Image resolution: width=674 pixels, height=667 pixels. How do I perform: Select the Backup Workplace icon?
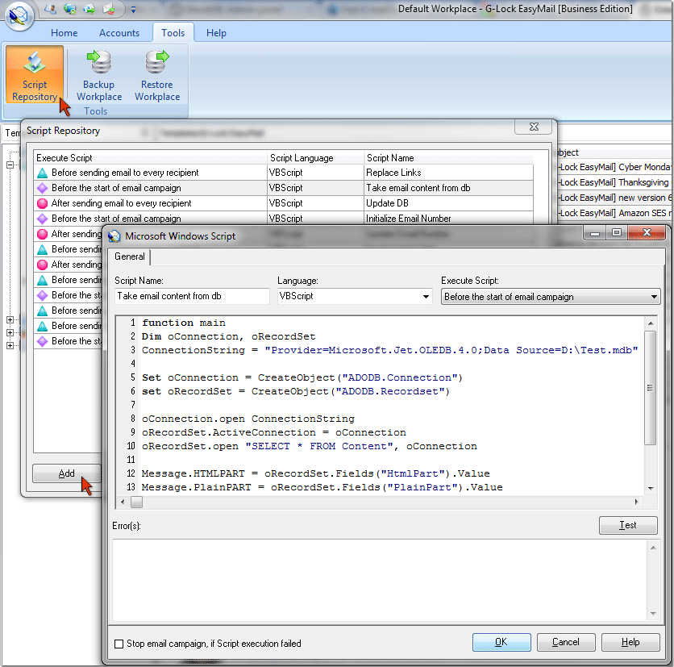98,74
